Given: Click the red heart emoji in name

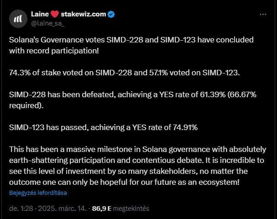Looking at the screenshot, I should tap(55, 14).
